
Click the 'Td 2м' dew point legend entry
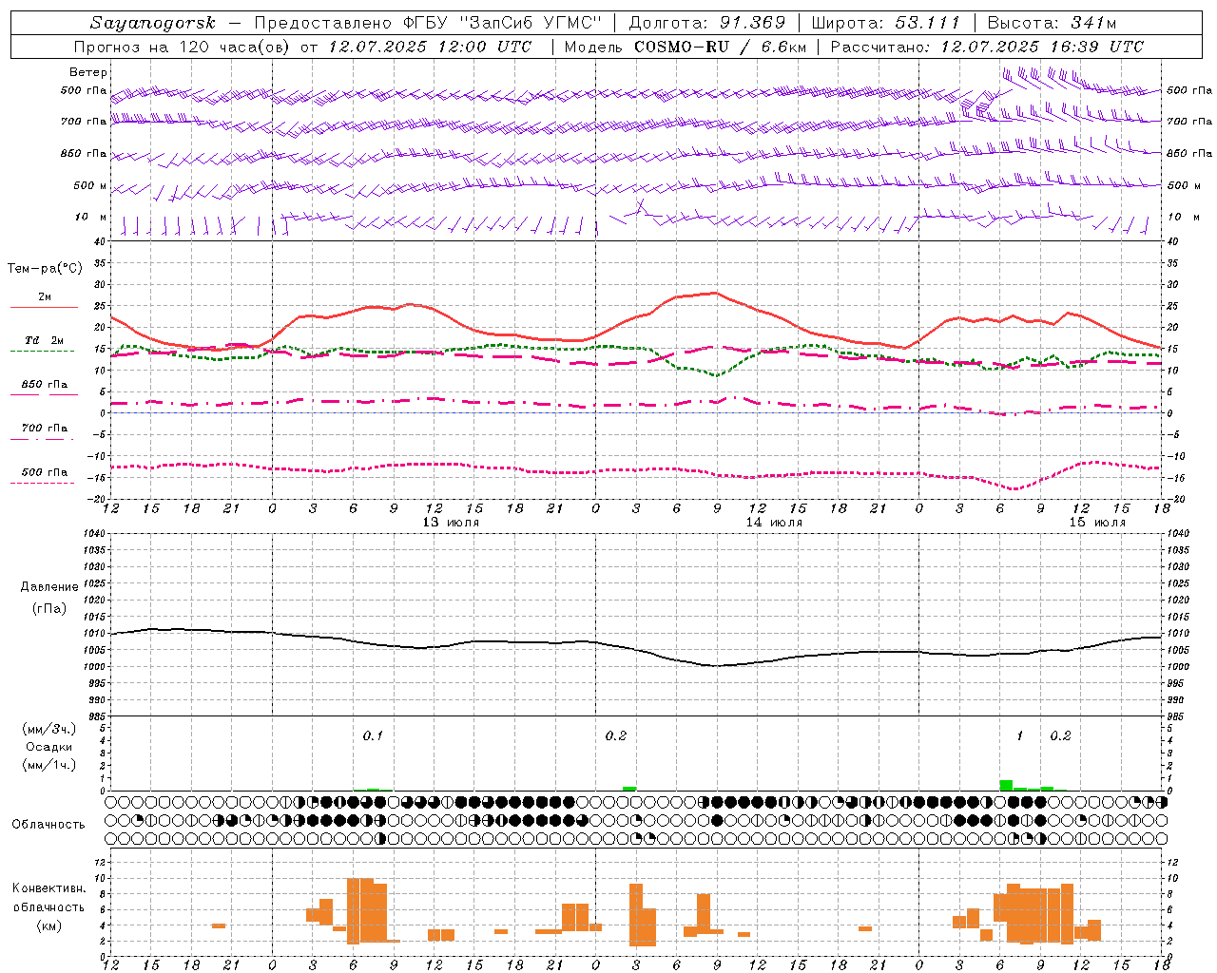coord(44,340)
